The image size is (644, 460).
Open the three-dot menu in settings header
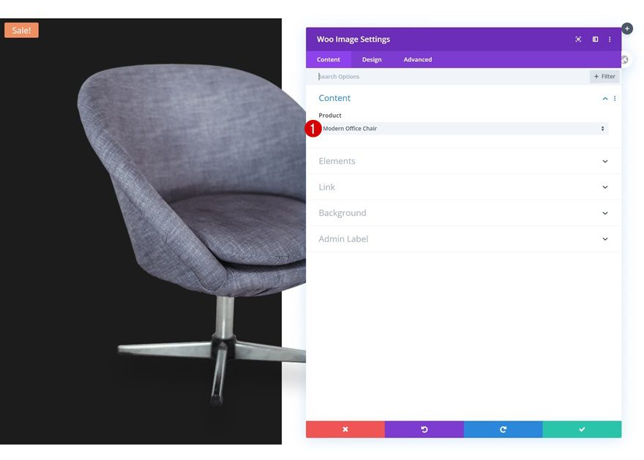tap(610, 39)
